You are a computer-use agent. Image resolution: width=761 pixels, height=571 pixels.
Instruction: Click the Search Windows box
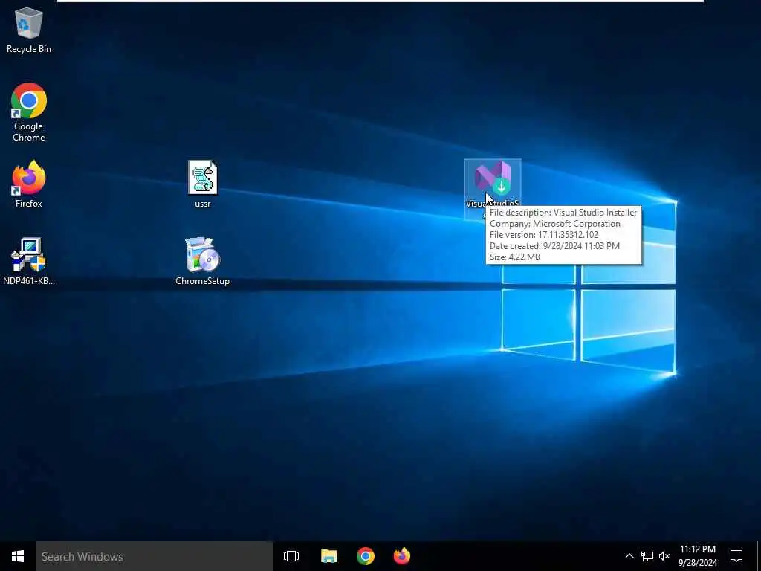[155, 556]
